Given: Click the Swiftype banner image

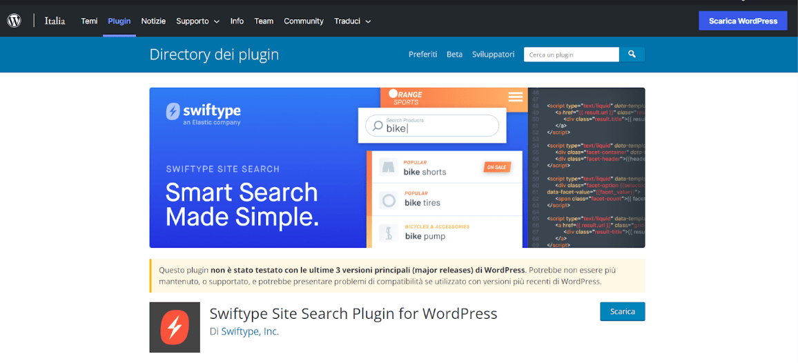Looking at the screenshot, I should [397, 168].
